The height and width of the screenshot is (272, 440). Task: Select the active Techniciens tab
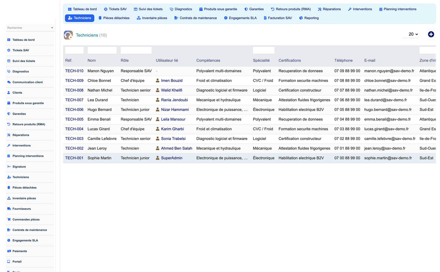(80, 18)
